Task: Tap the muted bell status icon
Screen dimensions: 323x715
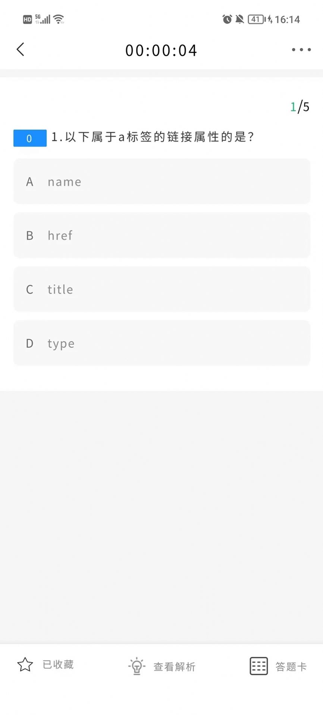Action: [239, 19]
